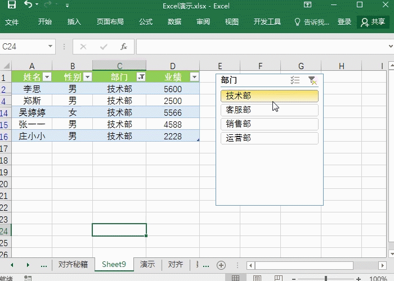Toggle multi-select in the 部门 slicer

pyautogui.click(x=295, y=80)
